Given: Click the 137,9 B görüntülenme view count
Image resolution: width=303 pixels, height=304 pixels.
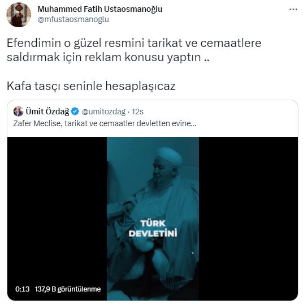Looking at the screenshot, I should [x=68, y=289].
